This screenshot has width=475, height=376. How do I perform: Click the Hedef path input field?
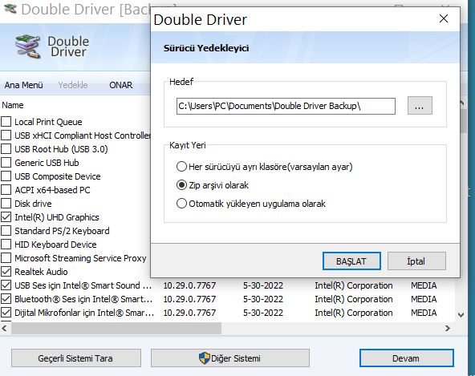tap(286, 106)
